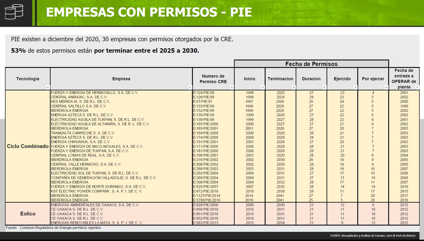Select the 'Fecha de Permisos' group header
The height and width of the screenshot is (241, 424).
click(x=311, y=64)
